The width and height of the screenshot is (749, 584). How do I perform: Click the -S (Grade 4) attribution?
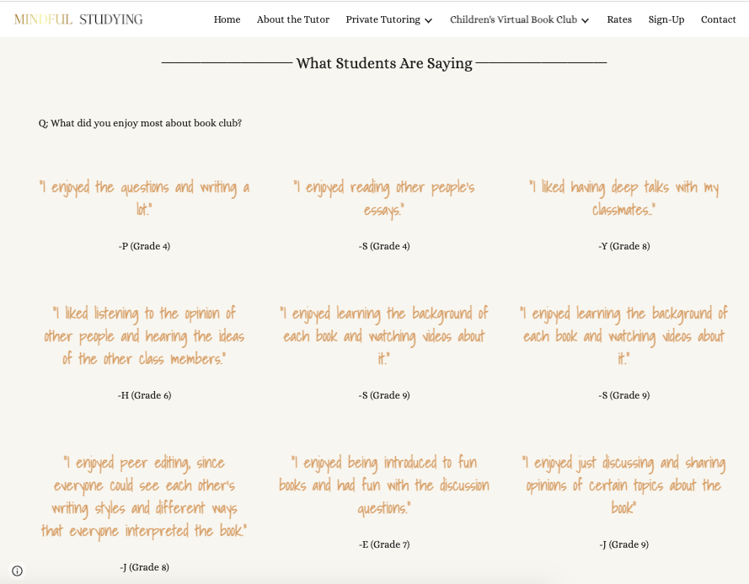click(384, 246)
